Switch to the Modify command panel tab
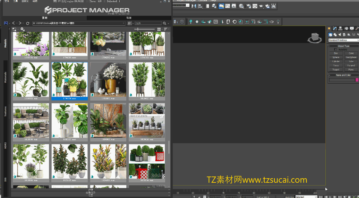359x198 pixels. [x=335, y=28]
